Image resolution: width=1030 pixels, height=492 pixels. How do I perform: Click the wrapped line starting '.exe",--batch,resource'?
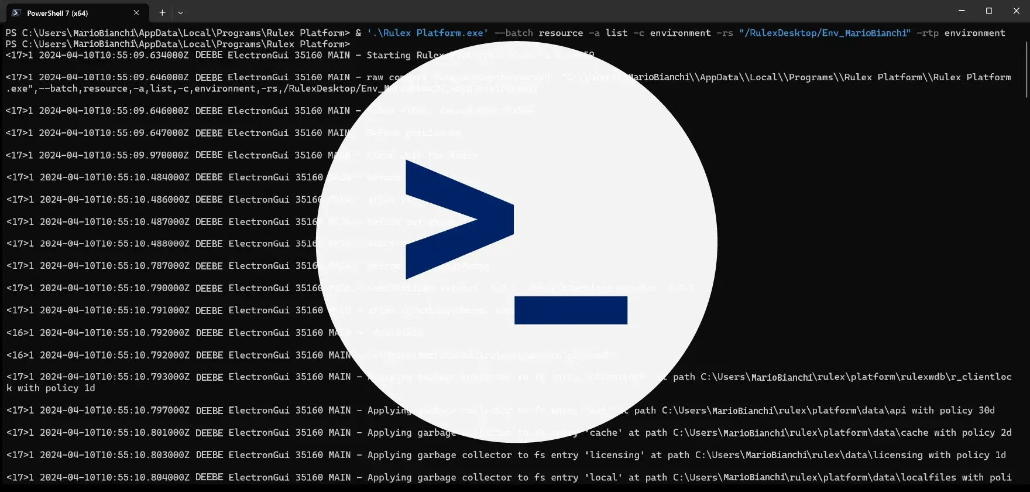272,89
